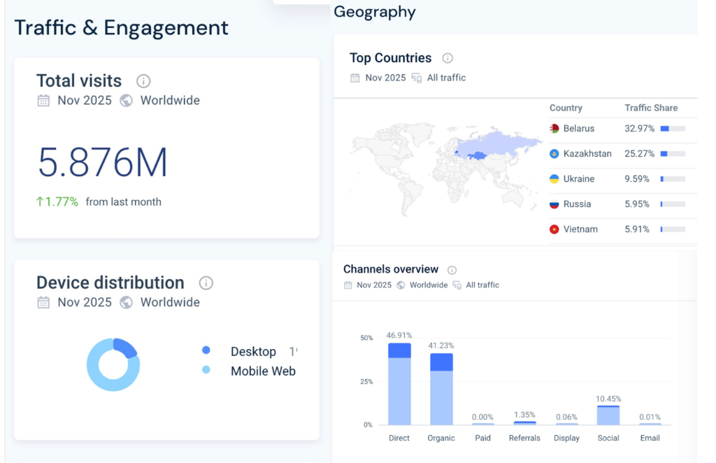Click info icon beside Channels overview
716x463 pixels.
(452, 270)
